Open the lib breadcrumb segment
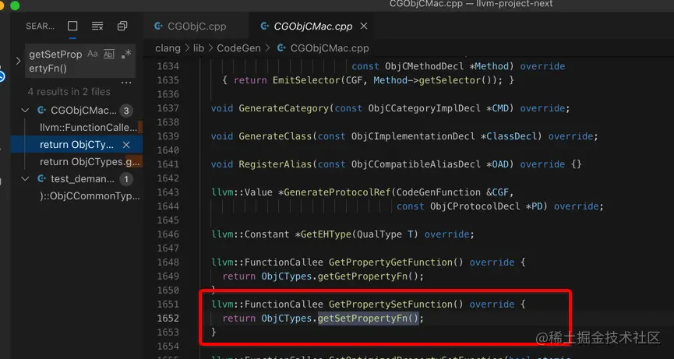 pyautogui.click(x=198, y=48)
